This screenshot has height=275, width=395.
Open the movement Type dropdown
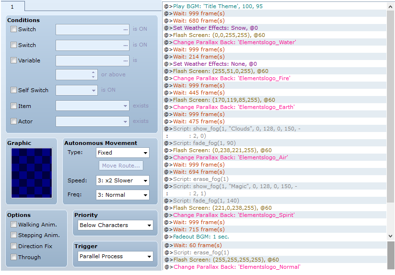click(123, 153)
